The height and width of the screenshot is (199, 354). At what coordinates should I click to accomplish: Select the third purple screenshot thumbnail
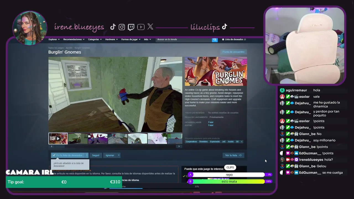tap(98, 138)
